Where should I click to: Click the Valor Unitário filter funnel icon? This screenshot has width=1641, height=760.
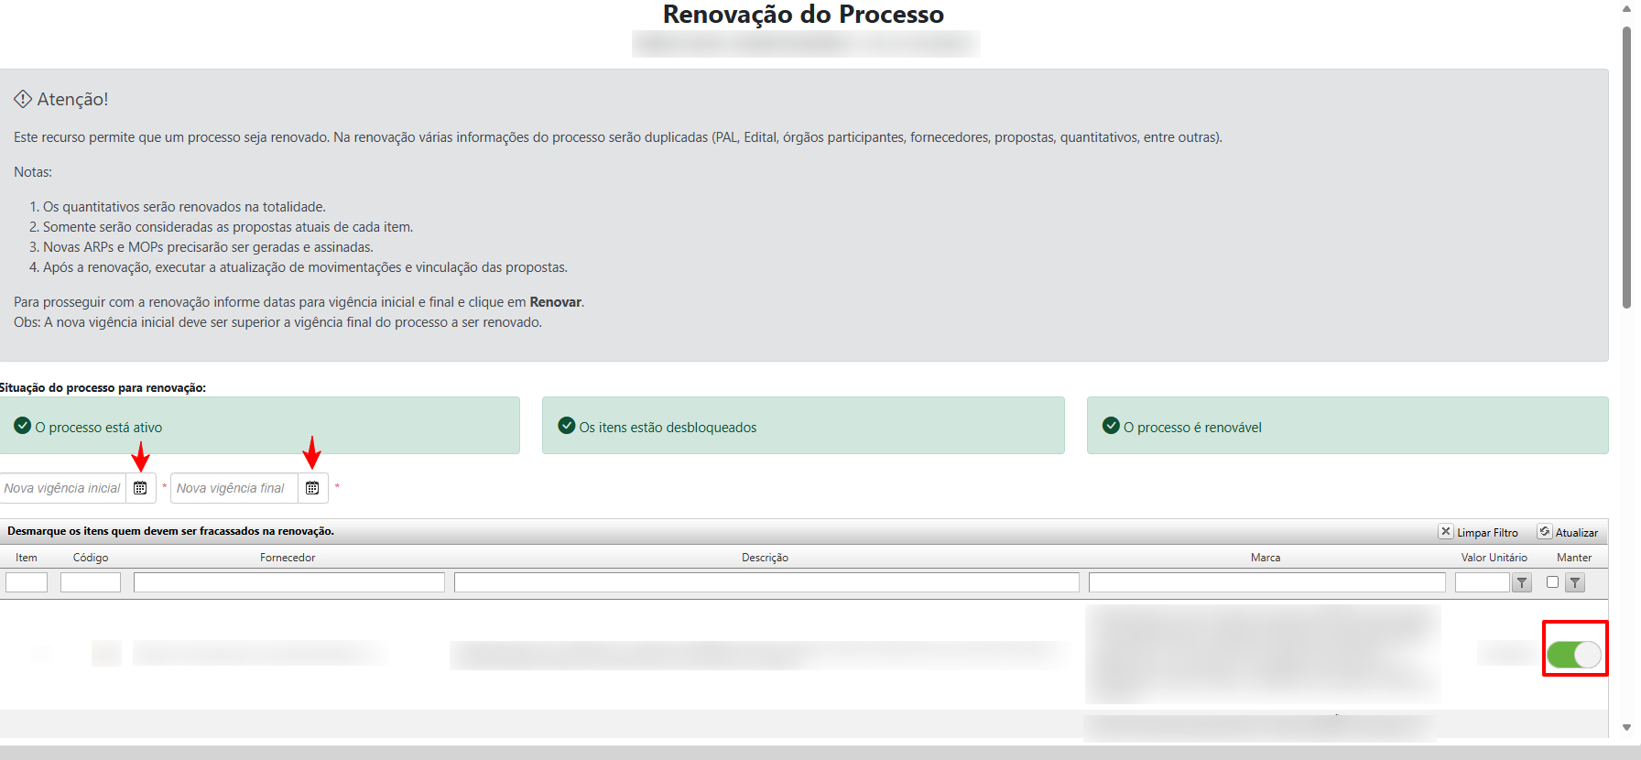point(1521,582)
